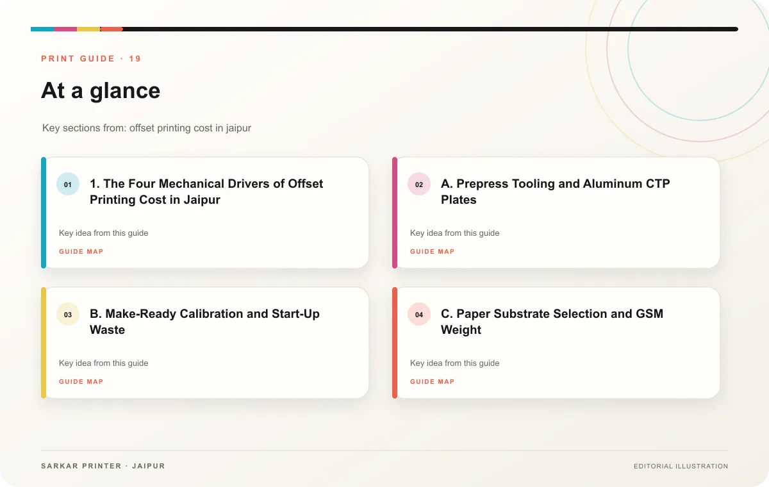Select the 02 number badge
The height and width of the screenshot is (487, 769).
click(419, 185)
